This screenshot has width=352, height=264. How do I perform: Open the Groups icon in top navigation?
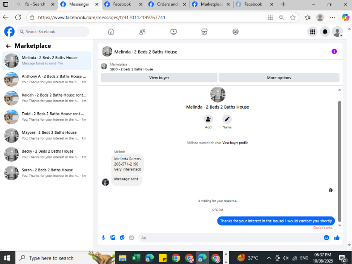[x=236, y=32]
